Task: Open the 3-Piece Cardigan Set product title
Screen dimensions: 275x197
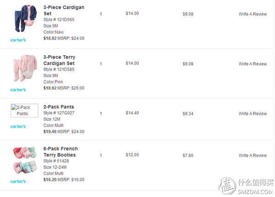Action: point(64,11)
